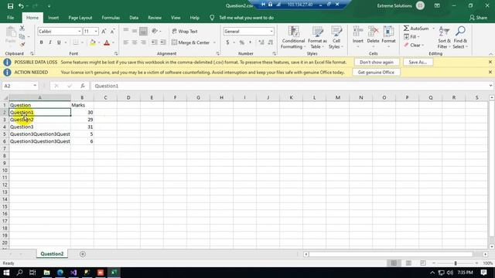The image size is (495, 278).
Task: Switch to the Page Layout tab
Action: [80, 18]
